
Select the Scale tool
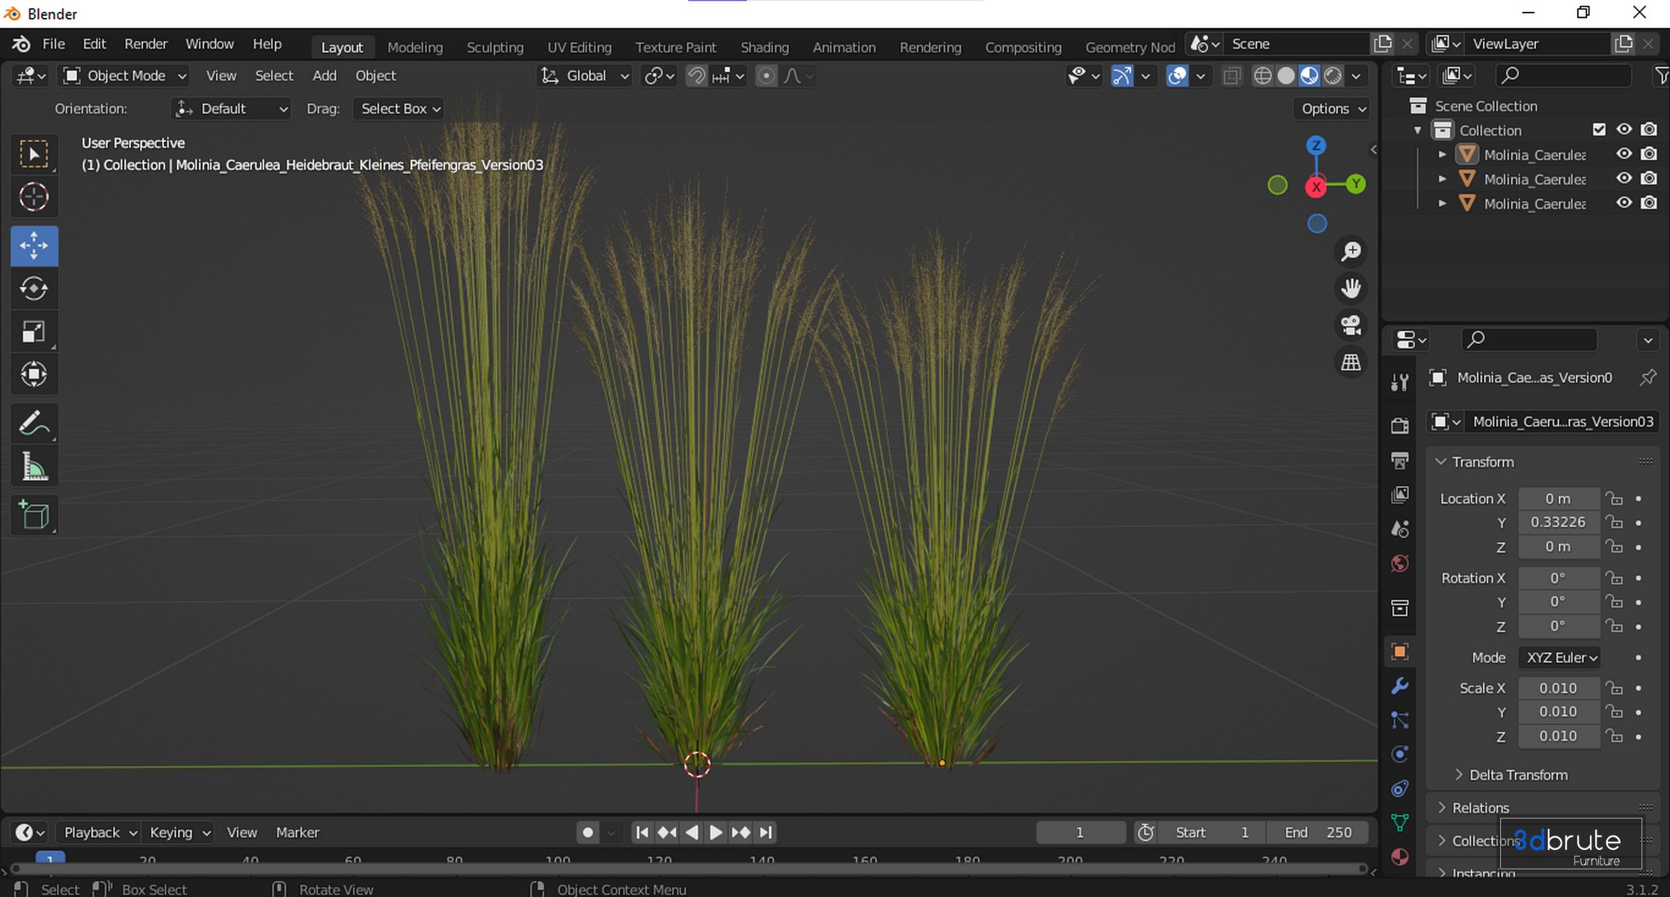[34, 332]
